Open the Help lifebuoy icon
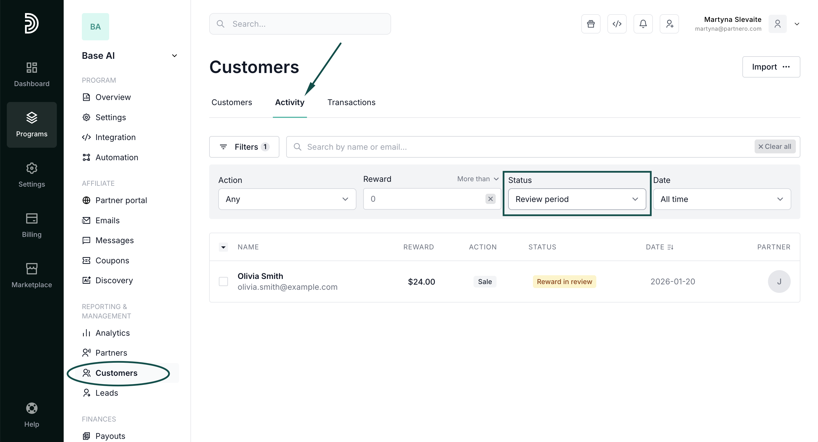The width and height of the screenshot is (818, 442). [32, 414]
